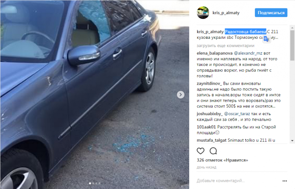Open zaynitdinov_ commenter profile

[x=209, y=83]
